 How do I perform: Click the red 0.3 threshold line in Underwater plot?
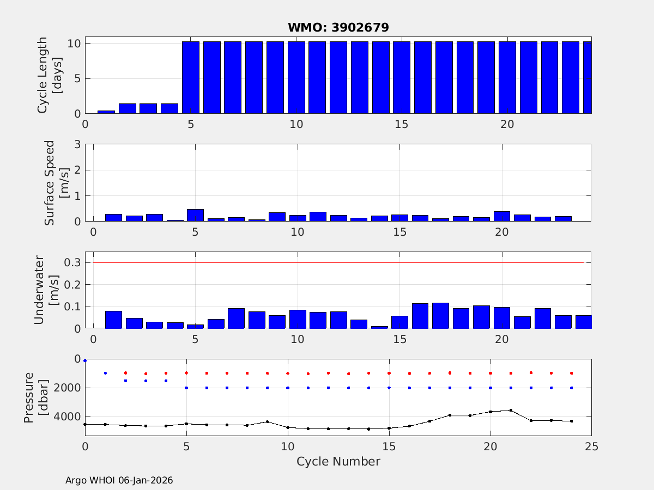pos(338,262)
